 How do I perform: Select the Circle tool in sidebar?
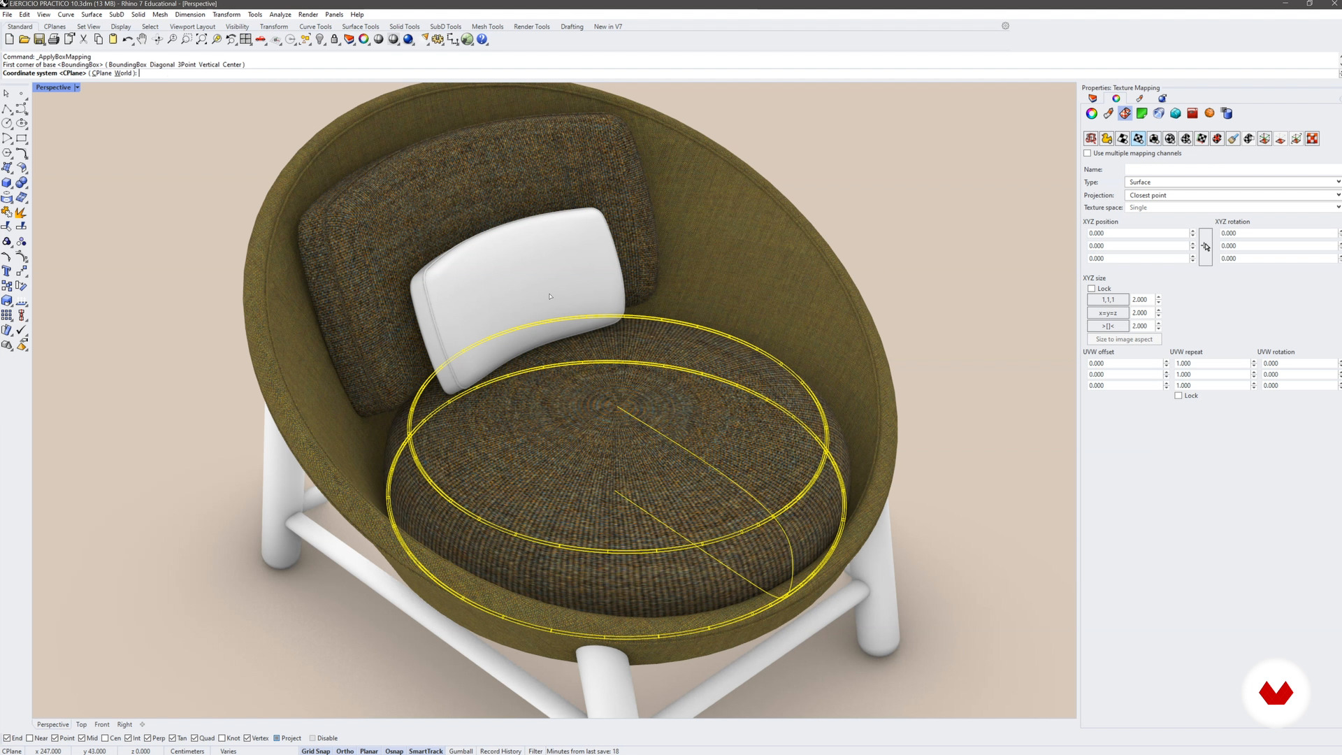click(x=7, y=124)
